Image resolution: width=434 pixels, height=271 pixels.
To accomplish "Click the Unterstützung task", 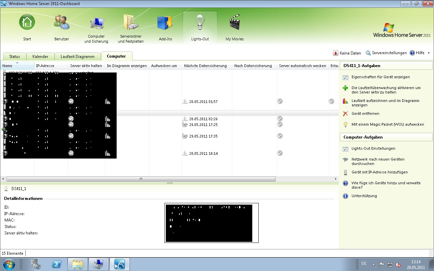I will pos(364,196).
